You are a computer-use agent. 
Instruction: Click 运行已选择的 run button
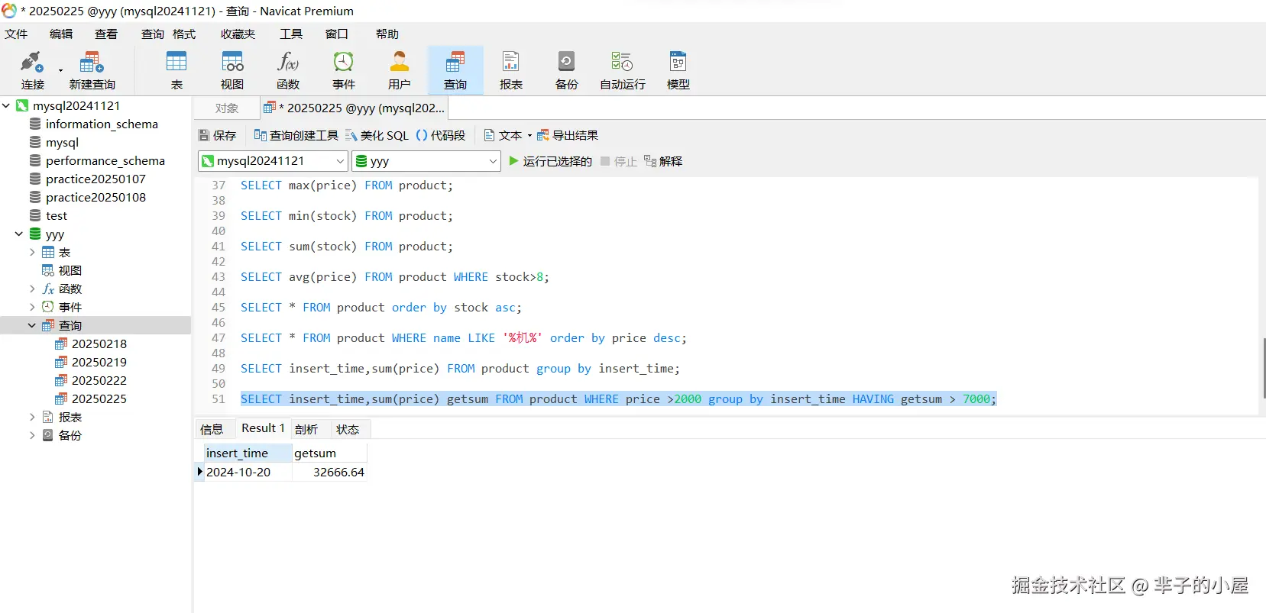[x=550, y=161]
